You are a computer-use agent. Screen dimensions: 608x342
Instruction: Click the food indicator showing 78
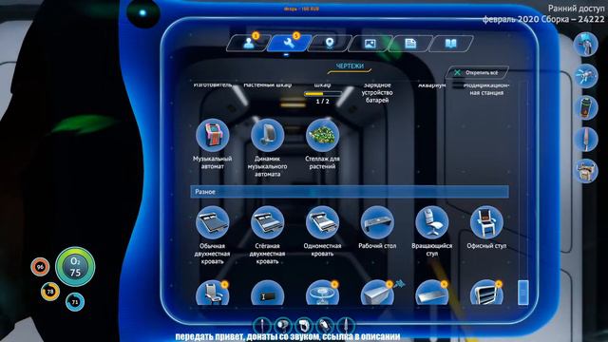point(50,292)
